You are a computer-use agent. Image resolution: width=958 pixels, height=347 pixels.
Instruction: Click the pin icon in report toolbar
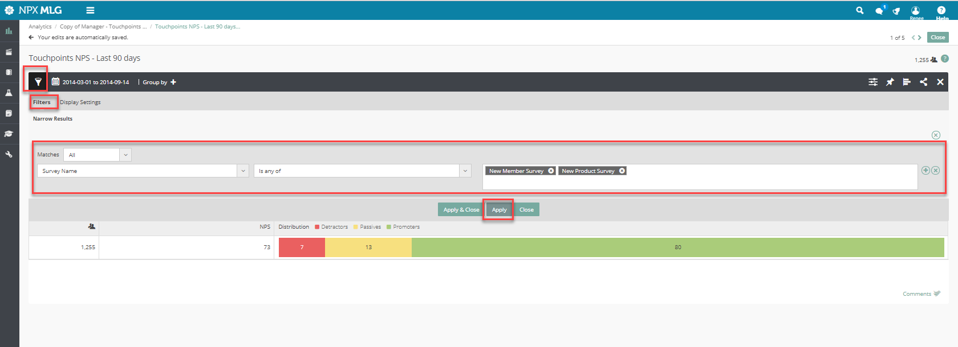890,82
